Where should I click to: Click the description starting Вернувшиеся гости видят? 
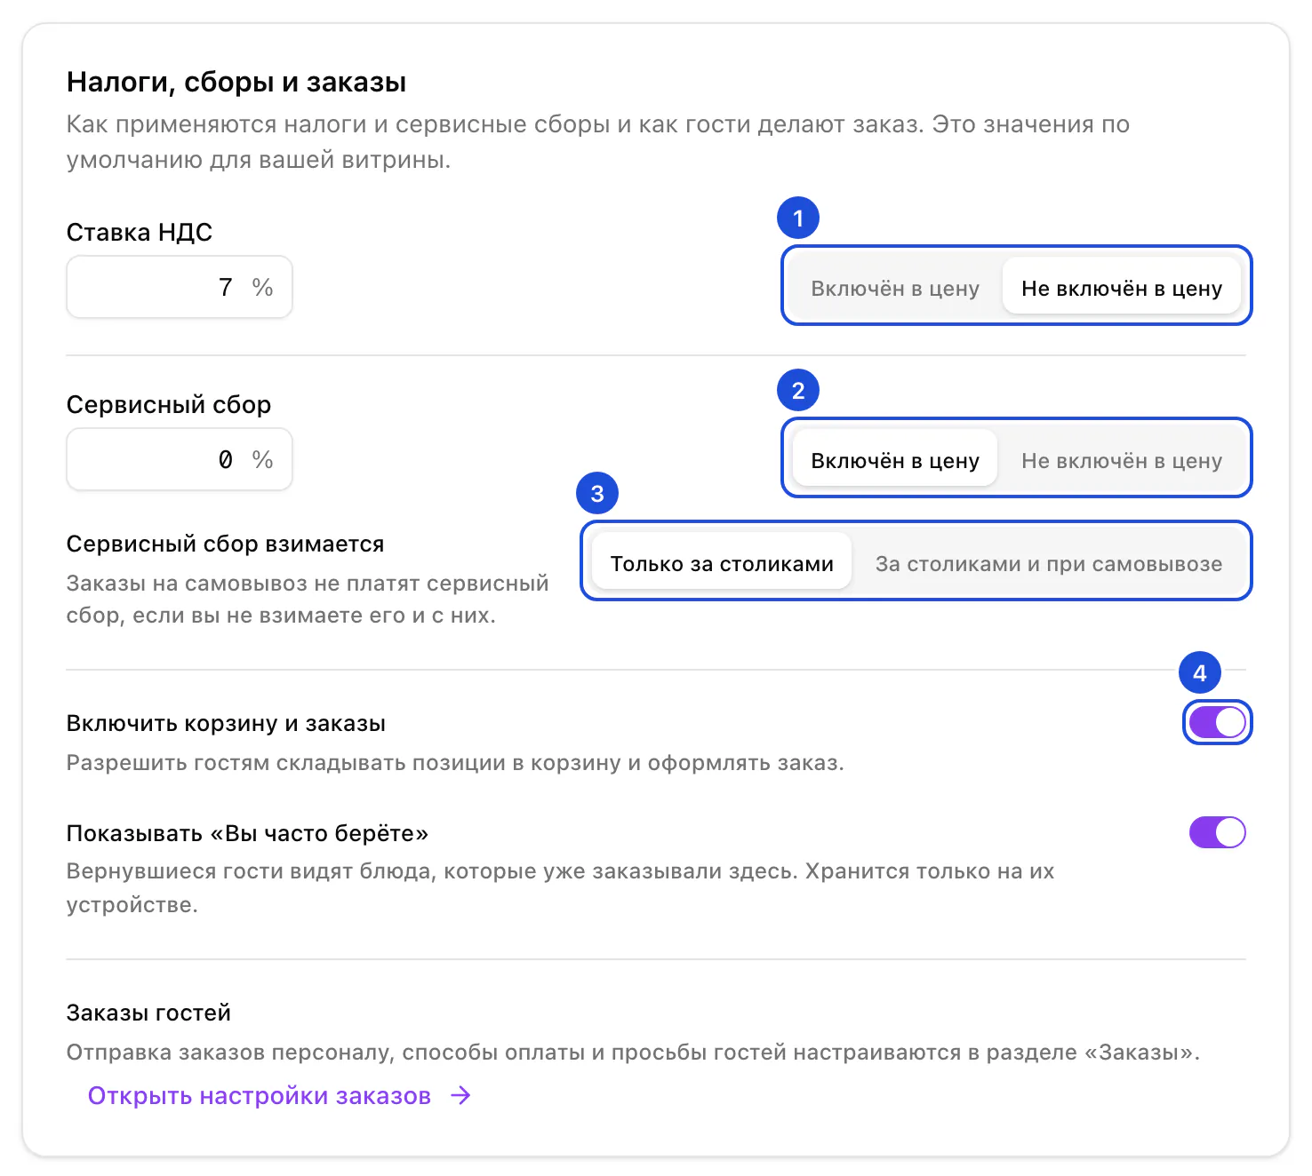560,887
